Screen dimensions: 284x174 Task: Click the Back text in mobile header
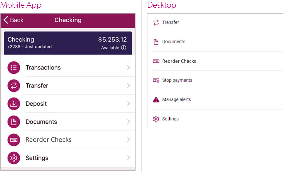17,20
